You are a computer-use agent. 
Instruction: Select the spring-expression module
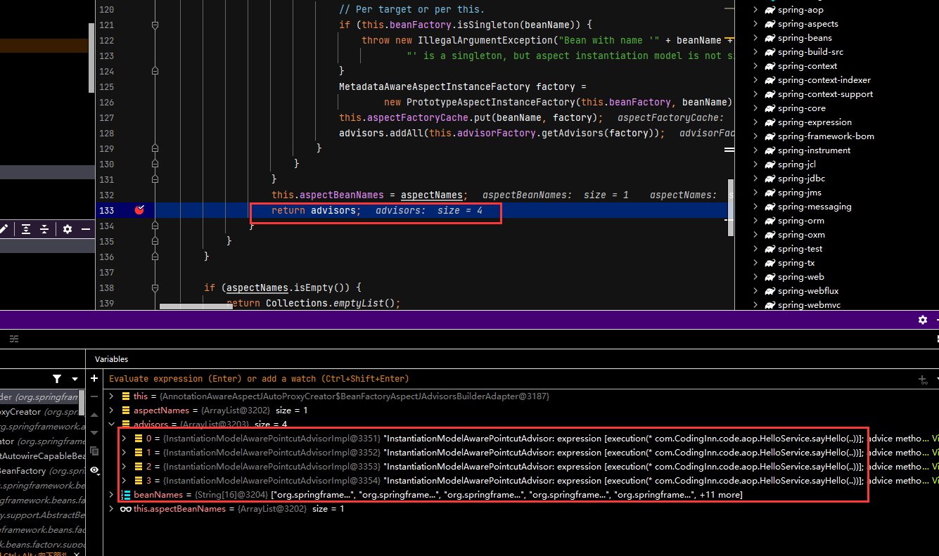815,122
